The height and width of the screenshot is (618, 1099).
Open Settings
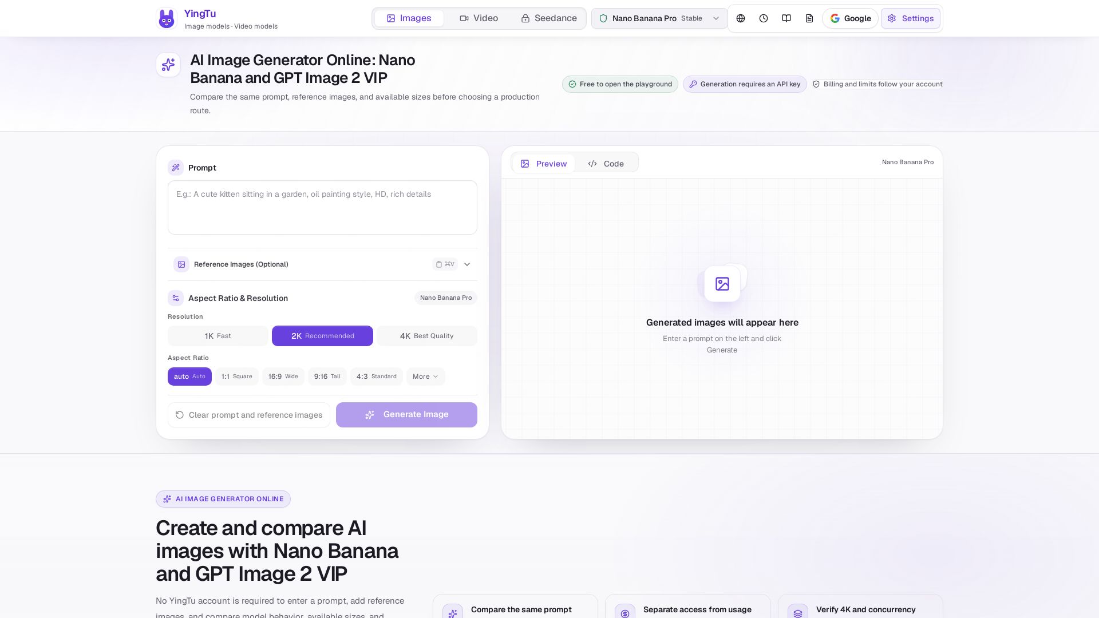(911, 18)
